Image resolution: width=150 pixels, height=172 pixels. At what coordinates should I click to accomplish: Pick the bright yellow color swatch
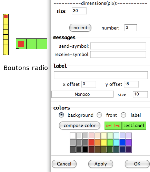(x=104, y=142)
